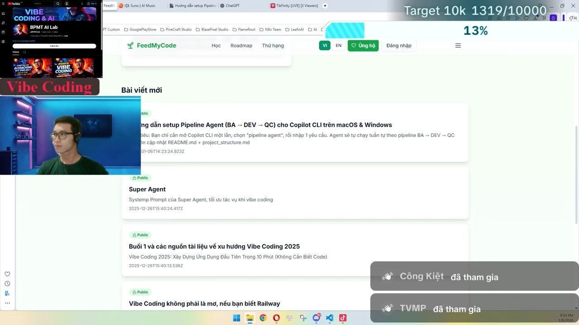The height and width of the screenshot is (325, 579).
Task: Open the hamburger menu on FeedMyCode
Action: point(458,46)
